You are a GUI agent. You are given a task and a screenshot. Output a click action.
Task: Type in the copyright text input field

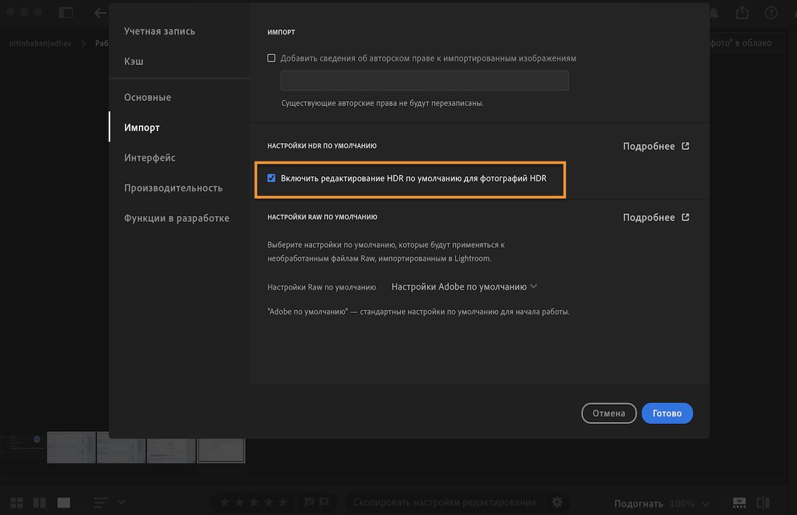coord(424,80)
